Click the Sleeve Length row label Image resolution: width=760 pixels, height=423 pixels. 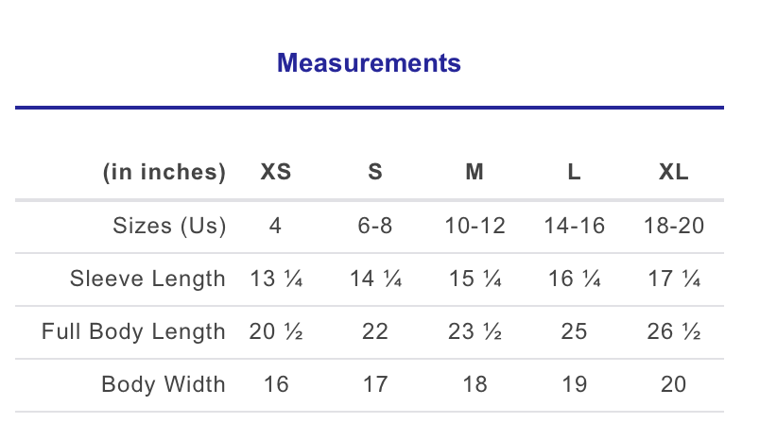[x=147, y=279]
